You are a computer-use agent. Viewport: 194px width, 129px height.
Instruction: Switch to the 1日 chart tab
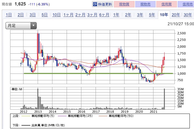[x=9, y=15]
